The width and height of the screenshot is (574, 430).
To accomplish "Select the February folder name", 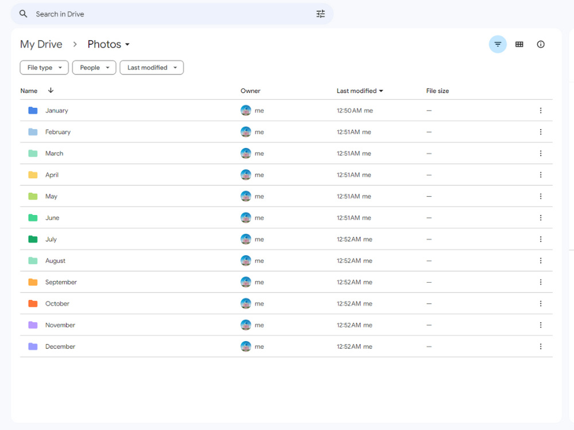I will click(x=58, y=132).
